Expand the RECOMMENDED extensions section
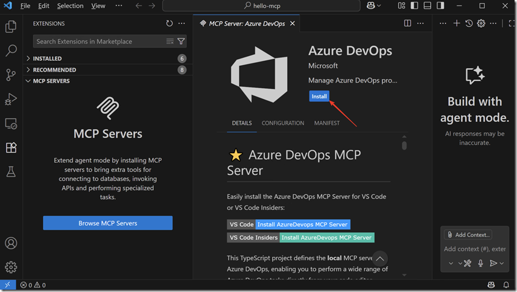Image resolution: width=517 pixels, height=292 pixels. click(54, 70)
